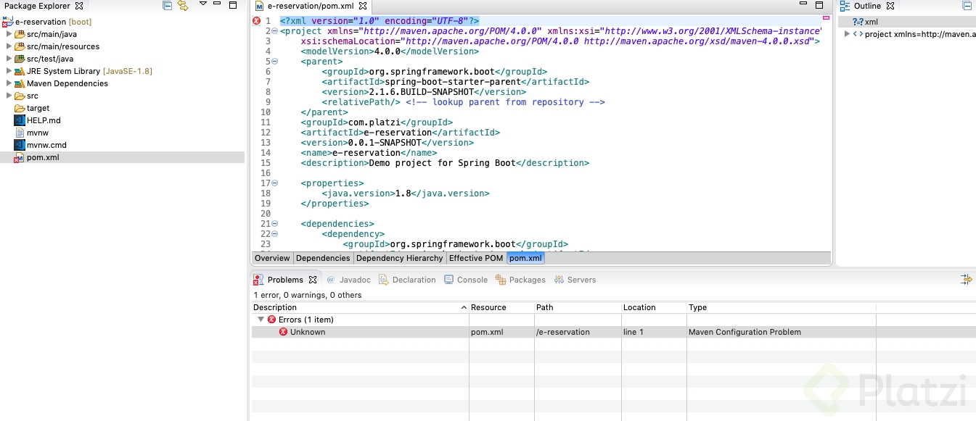Viewport: 976px width, 421px height.
Task: Expand the project node in Outline
Action: pyautogui.click(x=847, y=34)
